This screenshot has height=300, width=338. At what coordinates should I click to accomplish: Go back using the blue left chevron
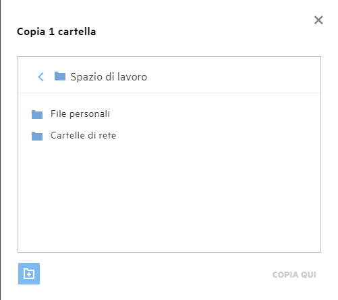[40, 77]
